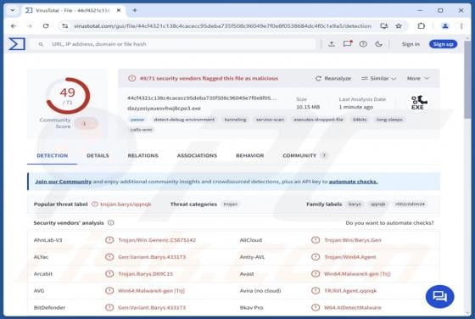The width and height of the screenshot is (475, 319).
Task: Open the chat bubble button
Action: point(440,296)
